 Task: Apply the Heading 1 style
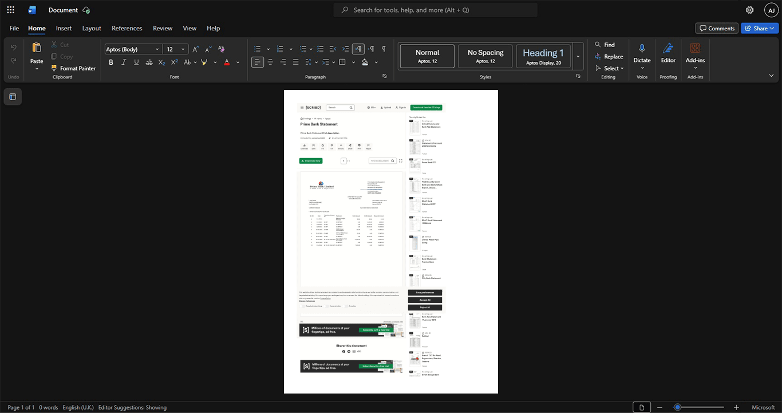[x=543, y=56]
